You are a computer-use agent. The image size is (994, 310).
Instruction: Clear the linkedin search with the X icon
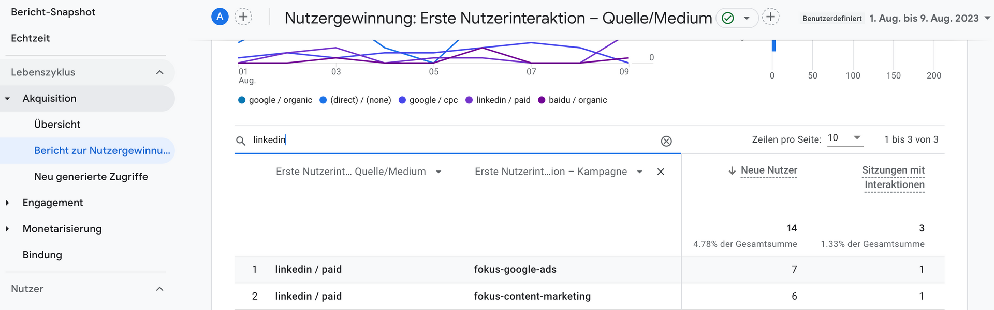click(x=666, y=141)
